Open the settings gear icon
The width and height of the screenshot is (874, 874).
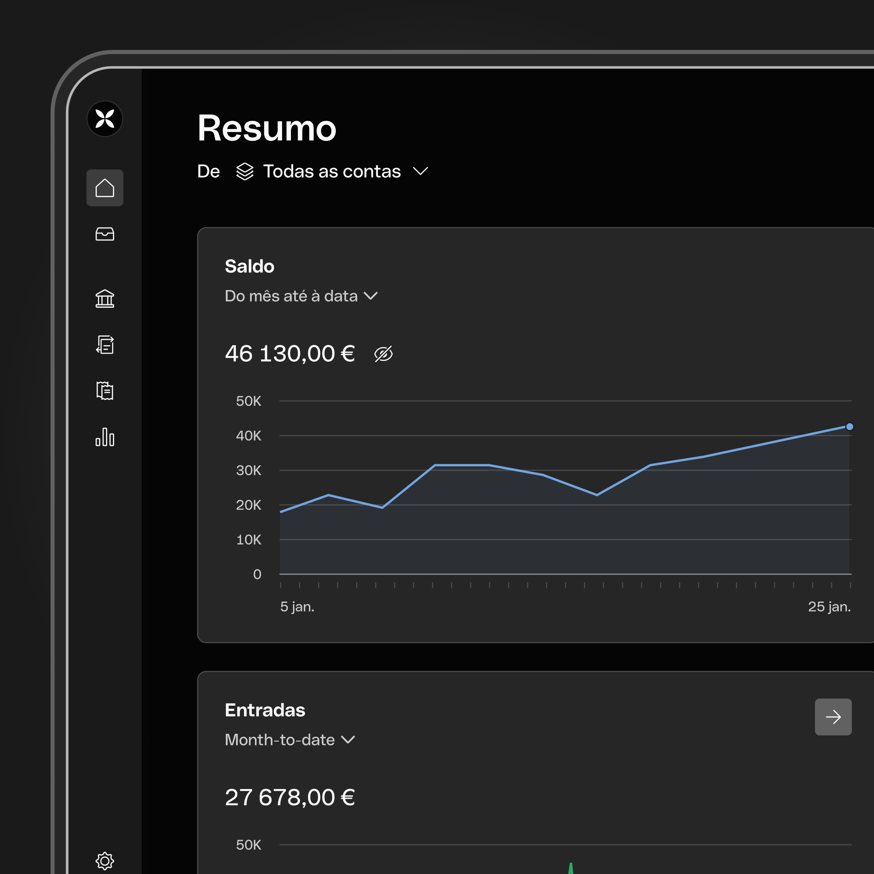104,861
